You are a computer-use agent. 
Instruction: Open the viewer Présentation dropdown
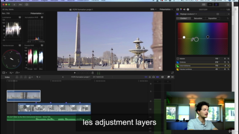coord(166,9)
